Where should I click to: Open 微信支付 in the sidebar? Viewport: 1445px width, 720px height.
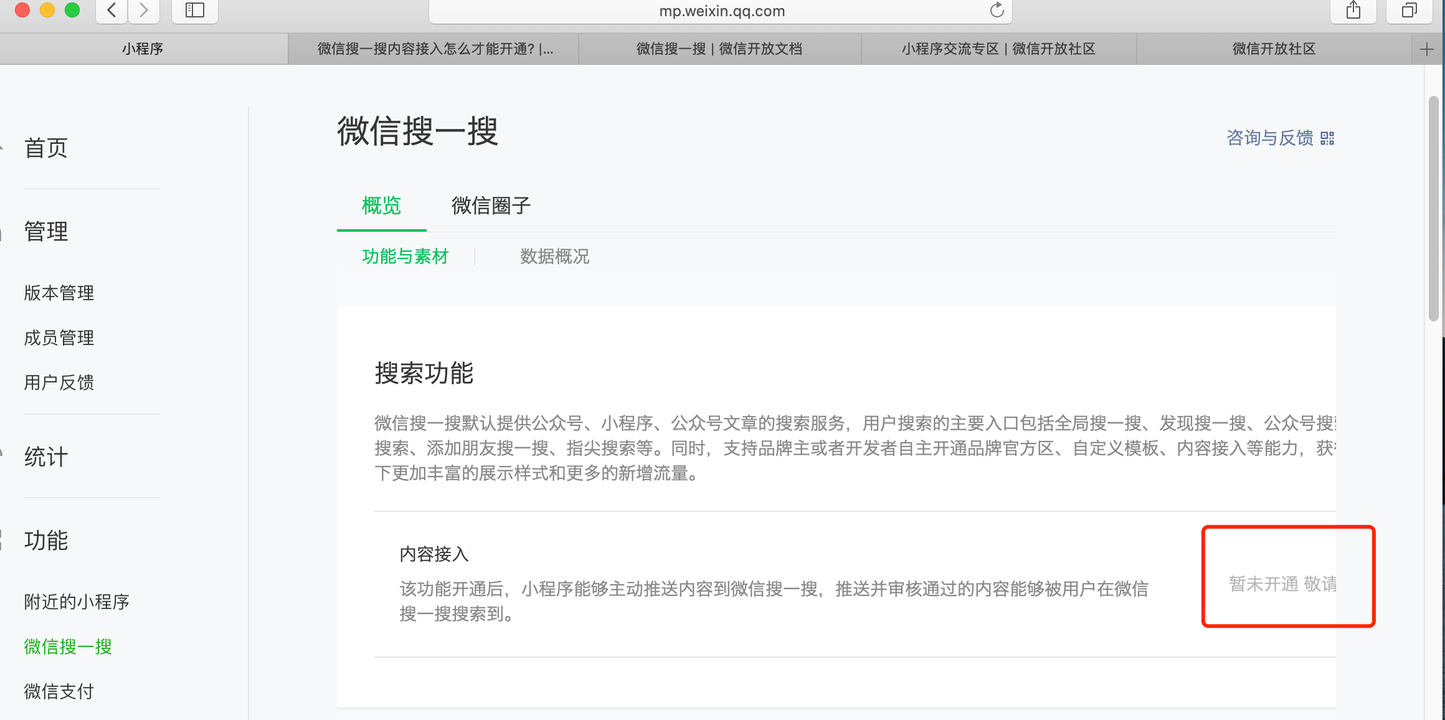(59, 691)
